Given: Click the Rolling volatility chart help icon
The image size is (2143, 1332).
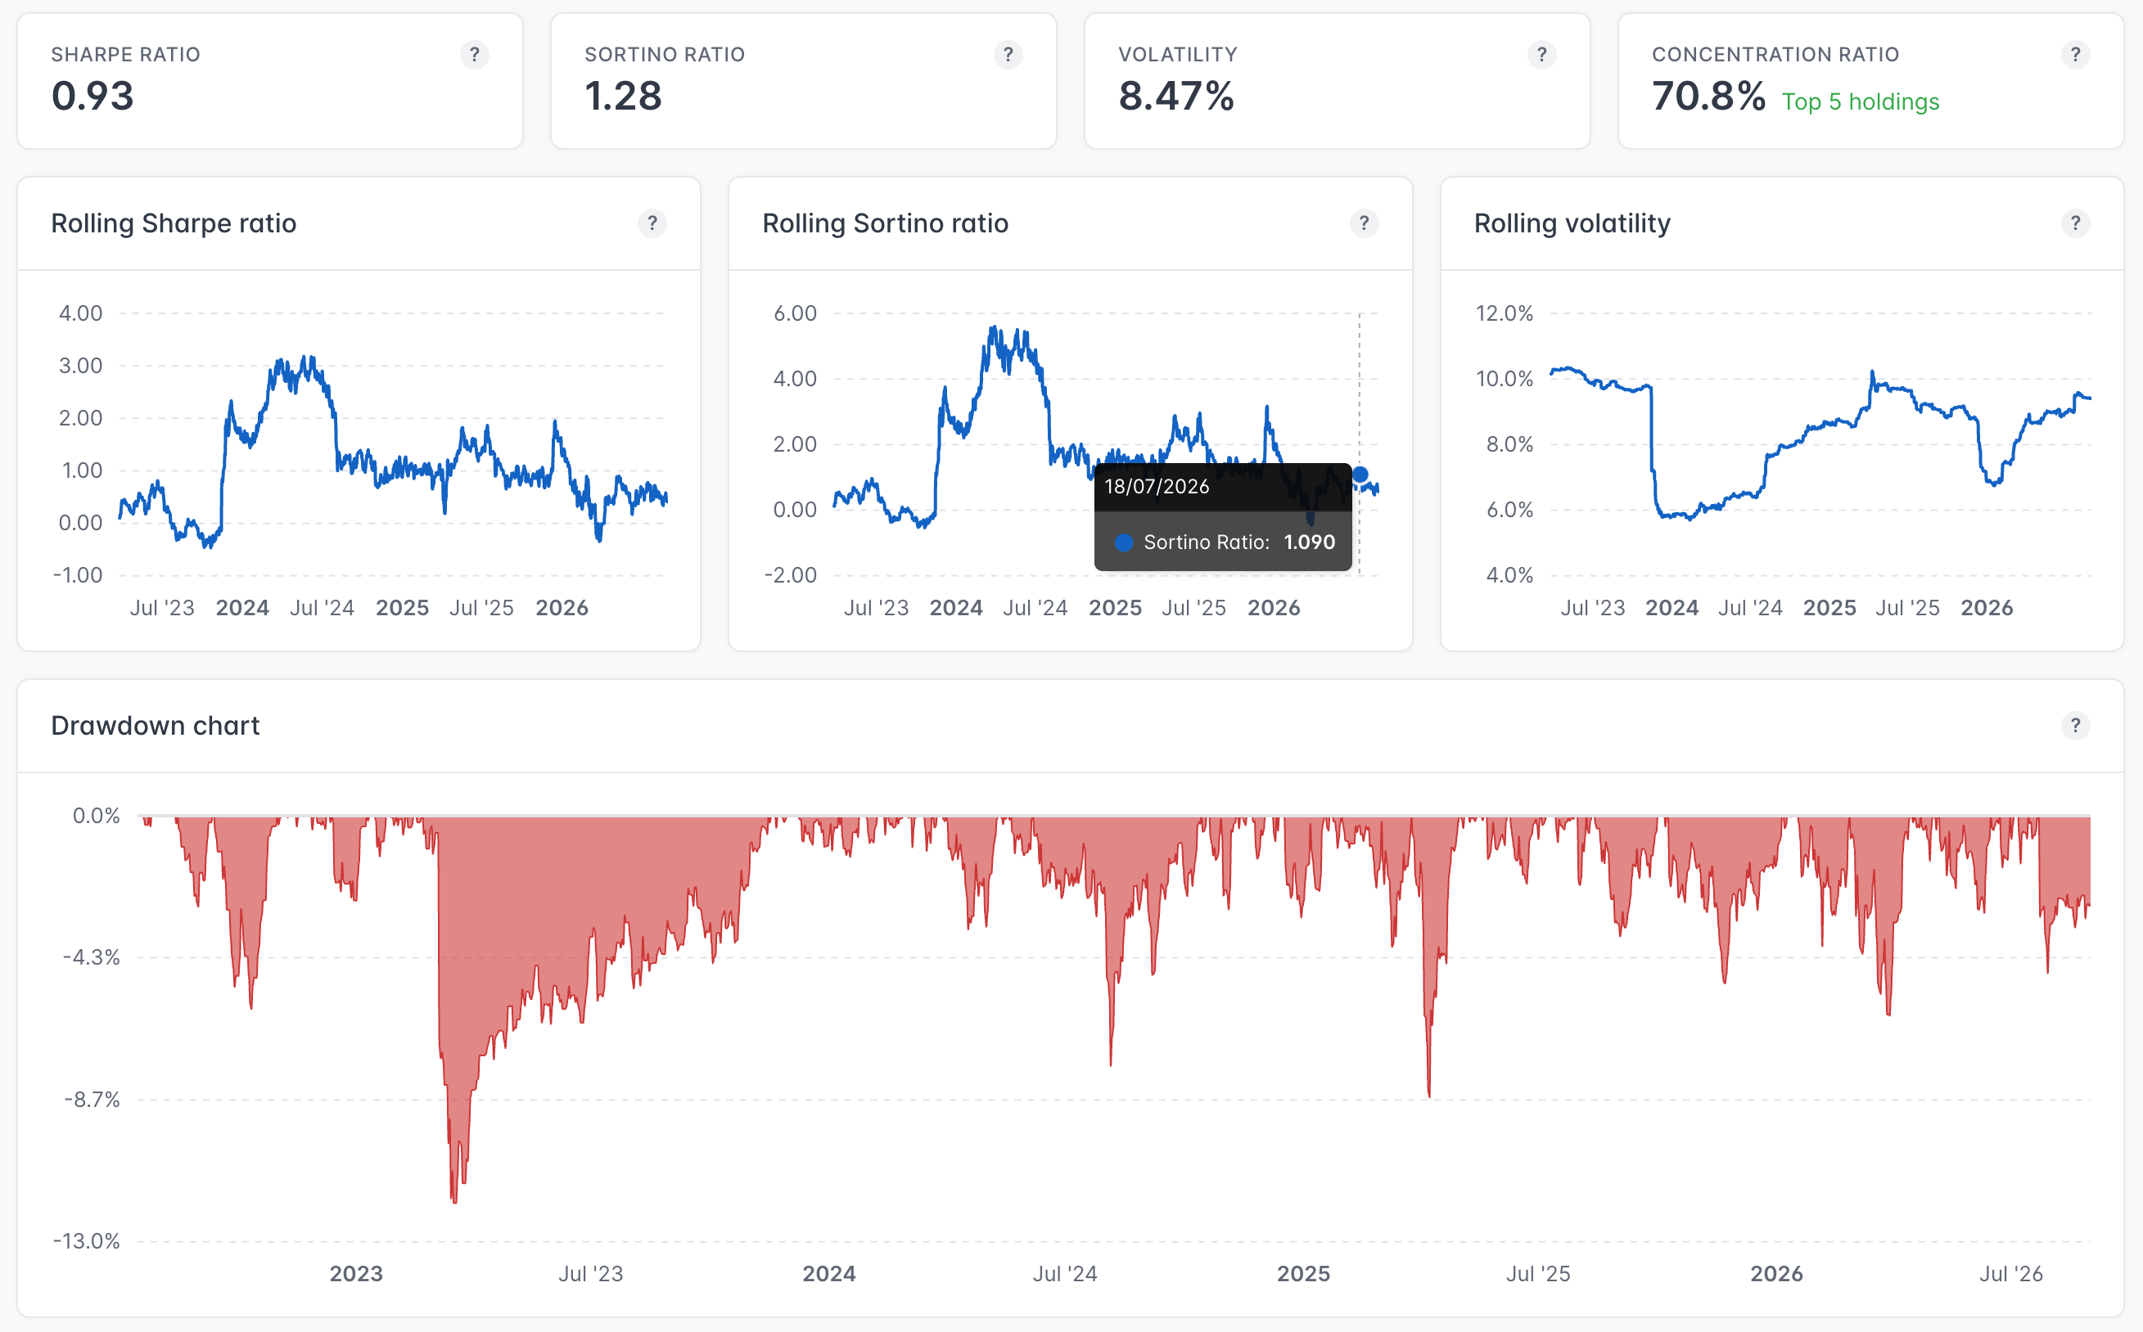Looking at the screenshot, I should 2075,223.
